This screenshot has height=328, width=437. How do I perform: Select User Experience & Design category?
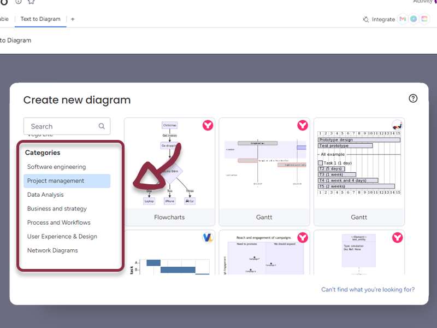(x=62, y=237)
